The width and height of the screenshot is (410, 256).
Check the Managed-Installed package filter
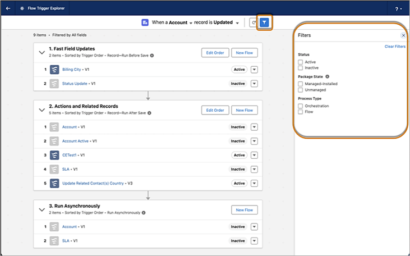[x=301, y=84]
